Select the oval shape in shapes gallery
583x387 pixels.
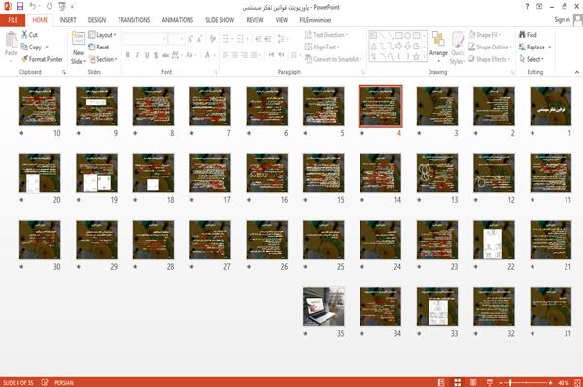(407, 36)
